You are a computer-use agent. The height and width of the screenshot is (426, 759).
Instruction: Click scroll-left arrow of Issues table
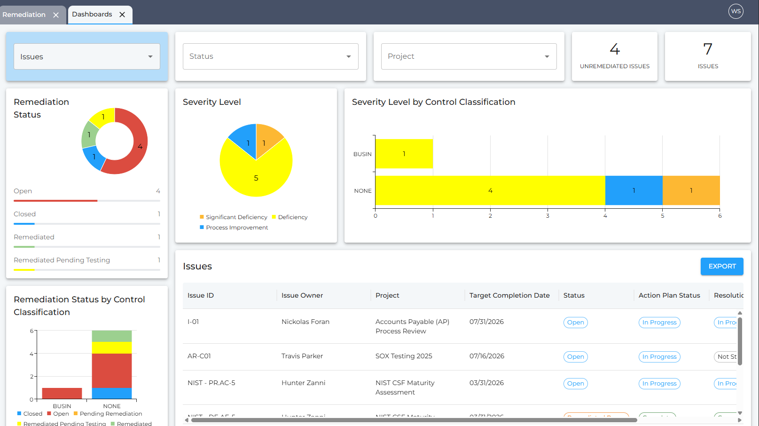[187, 420]
